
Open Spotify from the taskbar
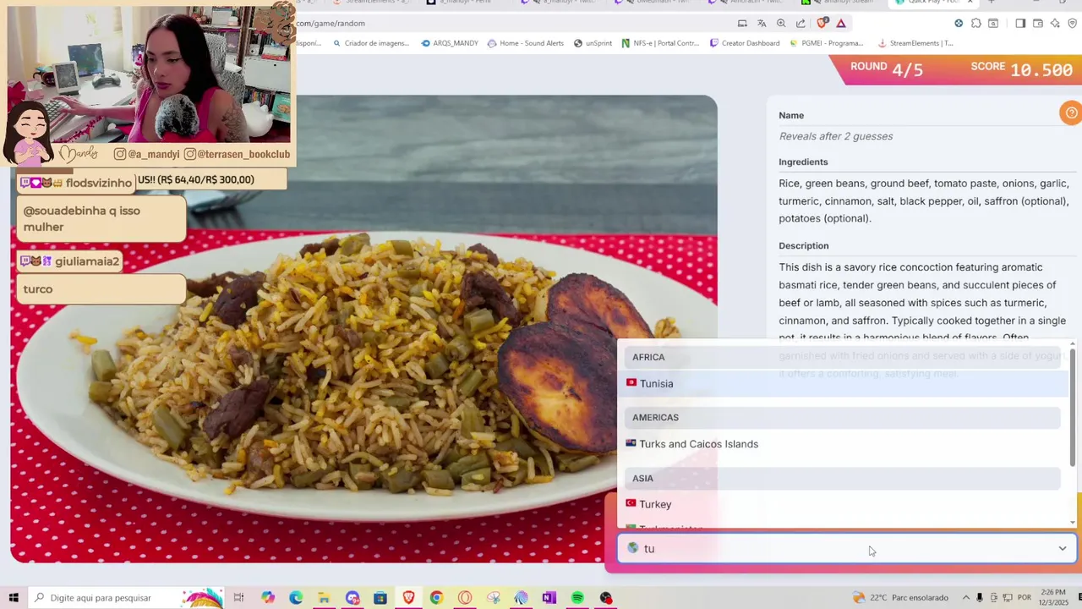pyautogui.click(x=577, y=598)
